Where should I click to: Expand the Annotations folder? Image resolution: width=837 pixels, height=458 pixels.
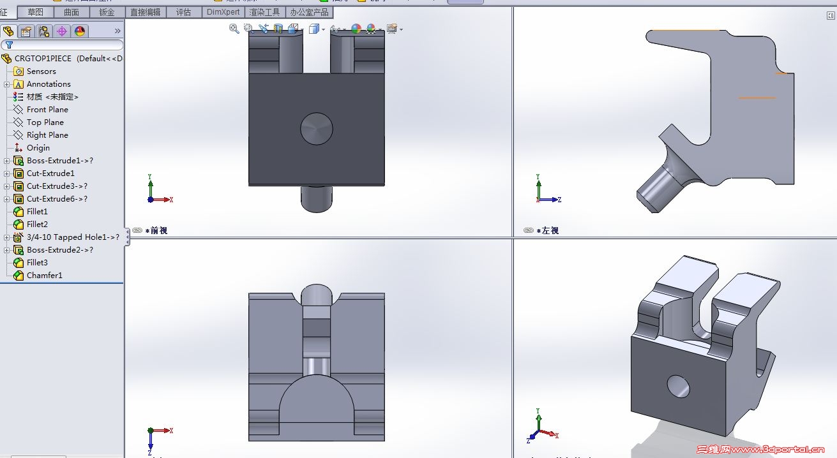[x=7, y=84]
